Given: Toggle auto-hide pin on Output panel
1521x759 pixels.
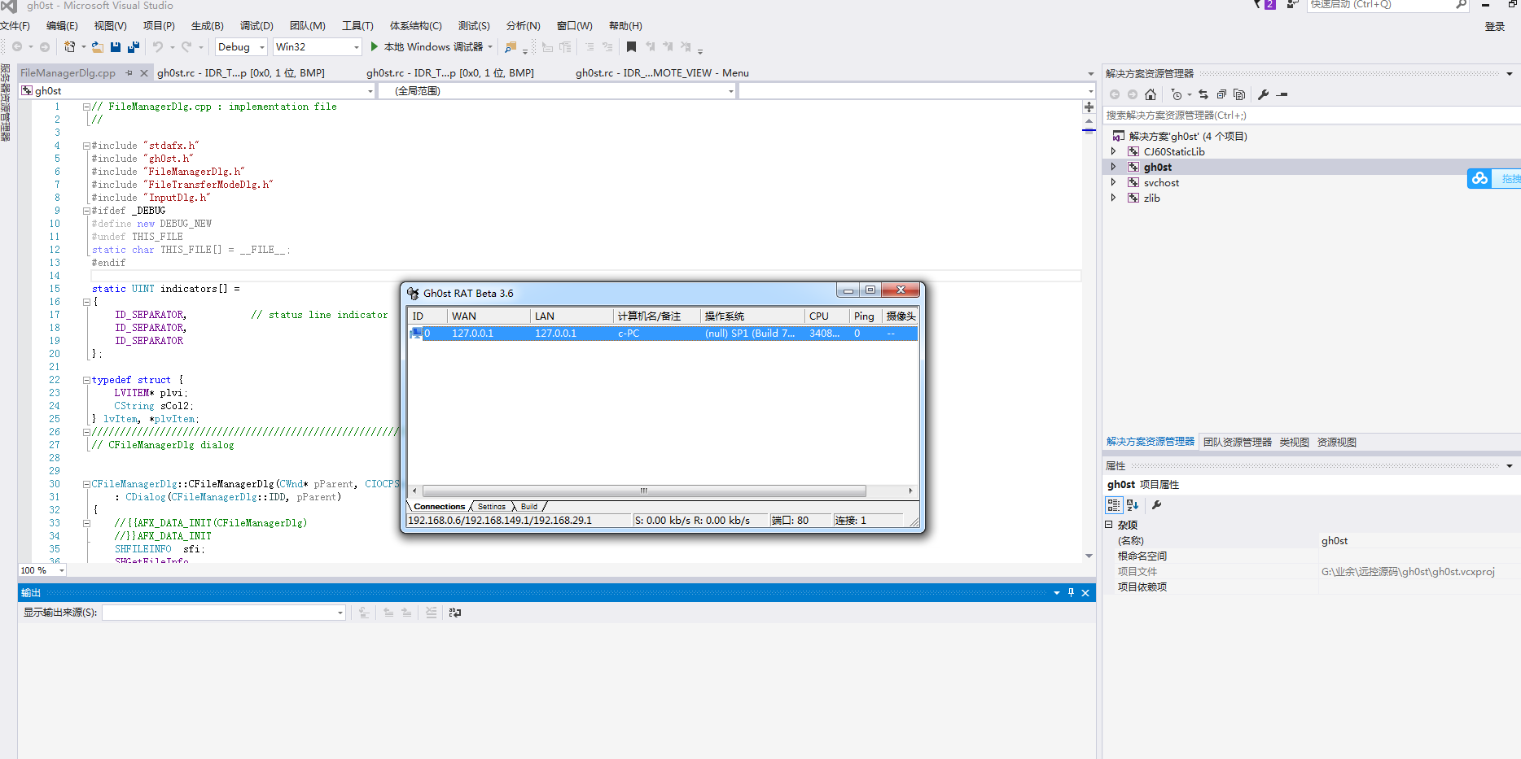Looking at the screenshot, I should (1071, 593).
